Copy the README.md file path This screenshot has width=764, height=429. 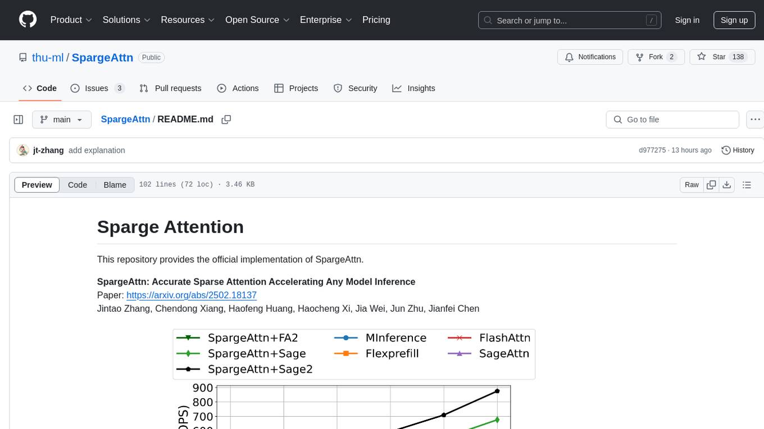pyautogui.click(x=226, y=120)
